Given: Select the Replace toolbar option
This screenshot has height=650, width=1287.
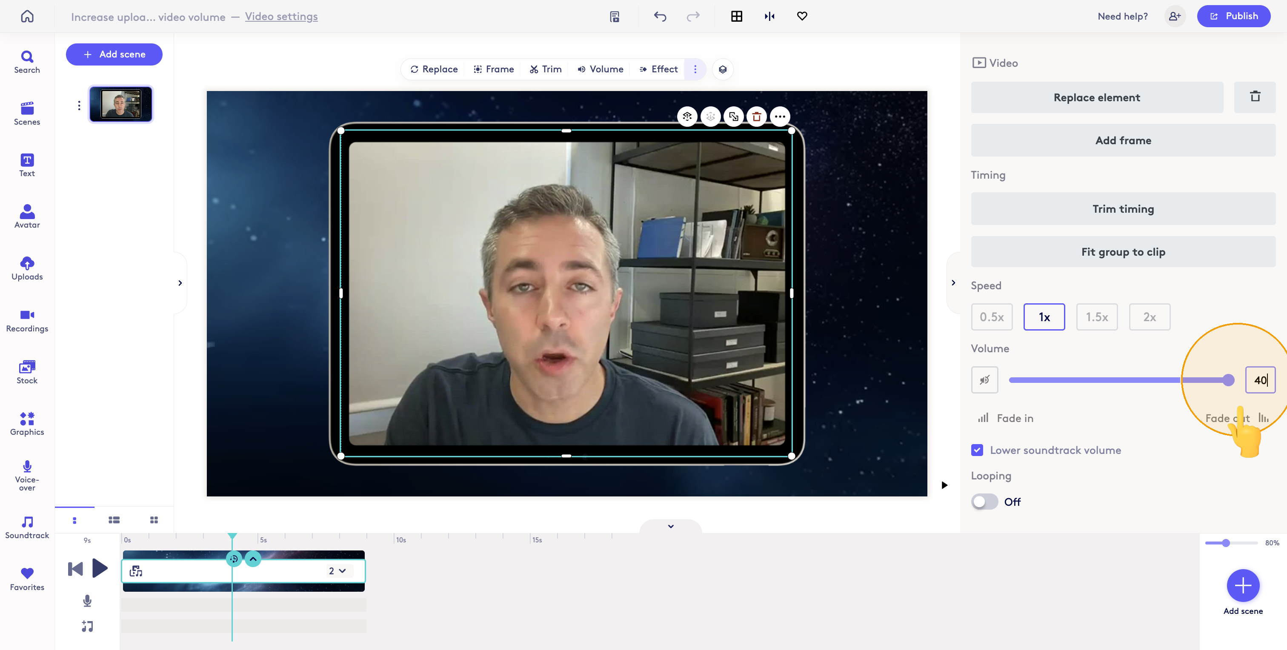Looking at the screenshot, I should [434, 69].
